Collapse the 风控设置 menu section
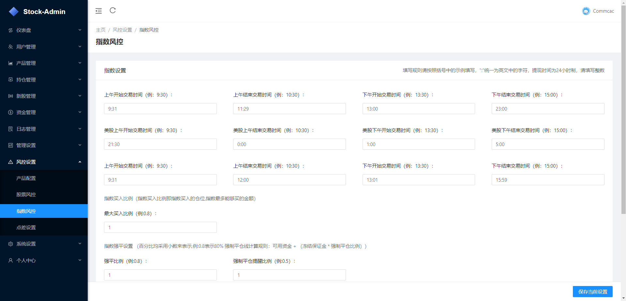 click(80, 162)
